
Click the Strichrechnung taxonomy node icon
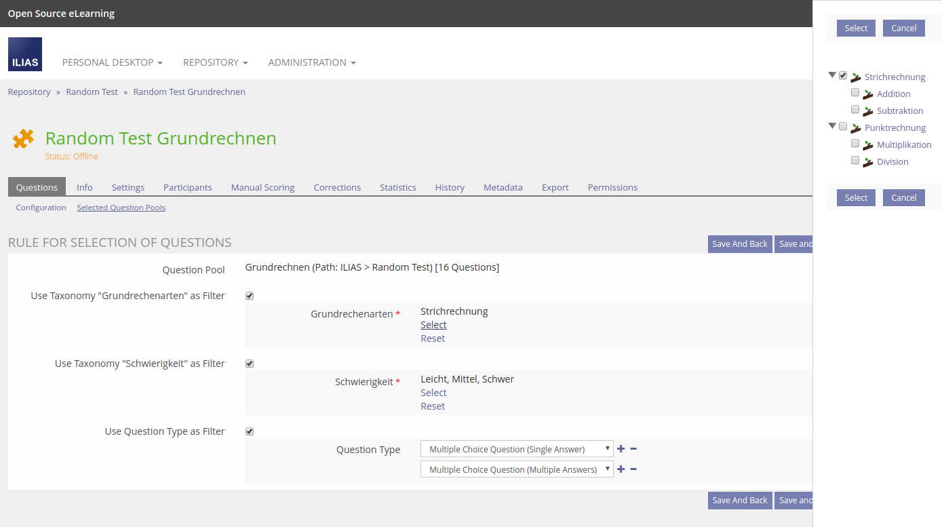(x=856, y=77)
